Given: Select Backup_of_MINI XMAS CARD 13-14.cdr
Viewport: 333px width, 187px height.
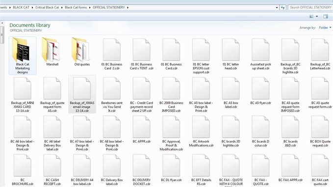Looking at the screenshot, I should [x=23, y=95].
